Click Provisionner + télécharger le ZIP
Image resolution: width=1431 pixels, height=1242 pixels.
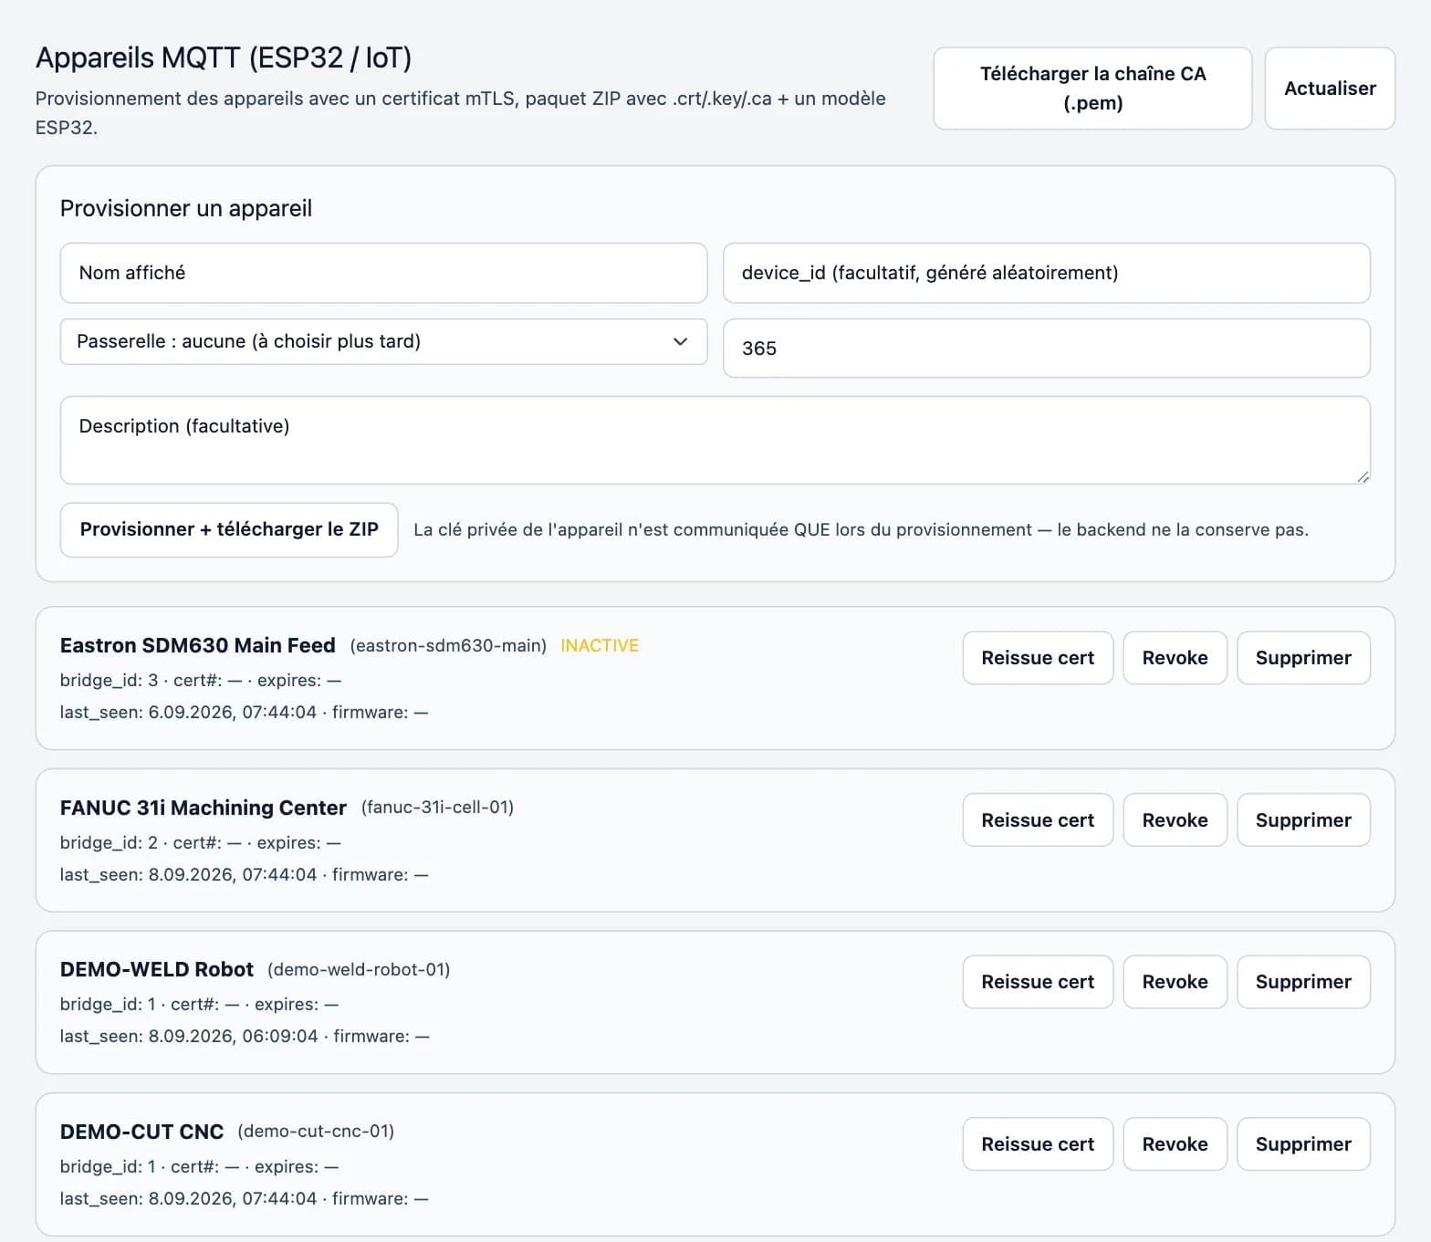(x=229, y=529)
